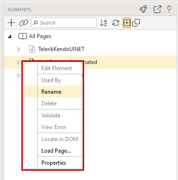Viewport: 178px width, 180px height.
Task: Choose Delete in context menu
Action: pos(59,103)
